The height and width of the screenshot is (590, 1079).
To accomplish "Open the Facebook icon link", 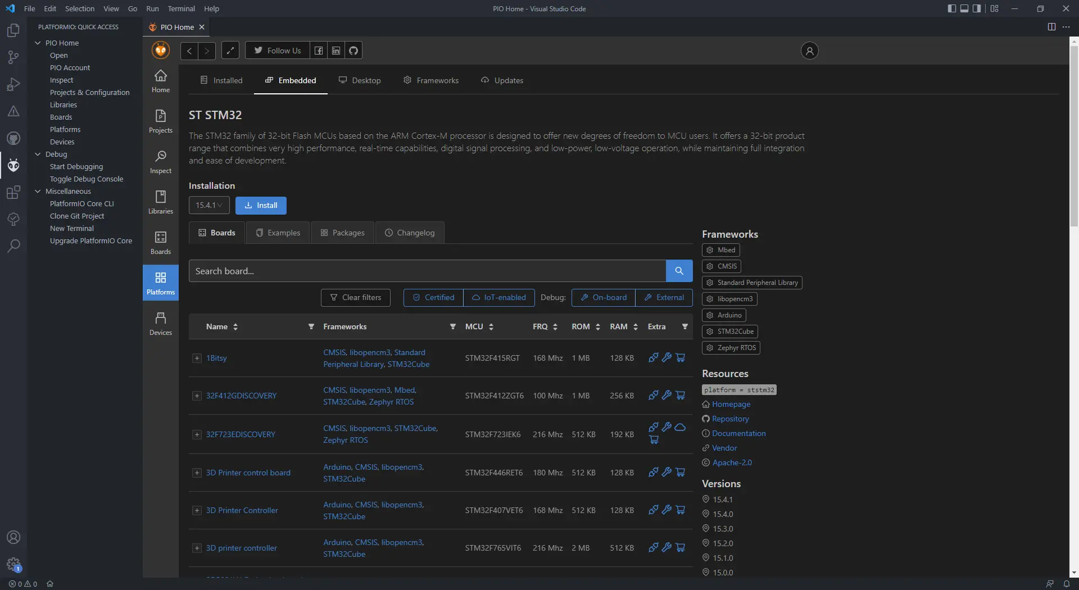I will pos(319,51).
